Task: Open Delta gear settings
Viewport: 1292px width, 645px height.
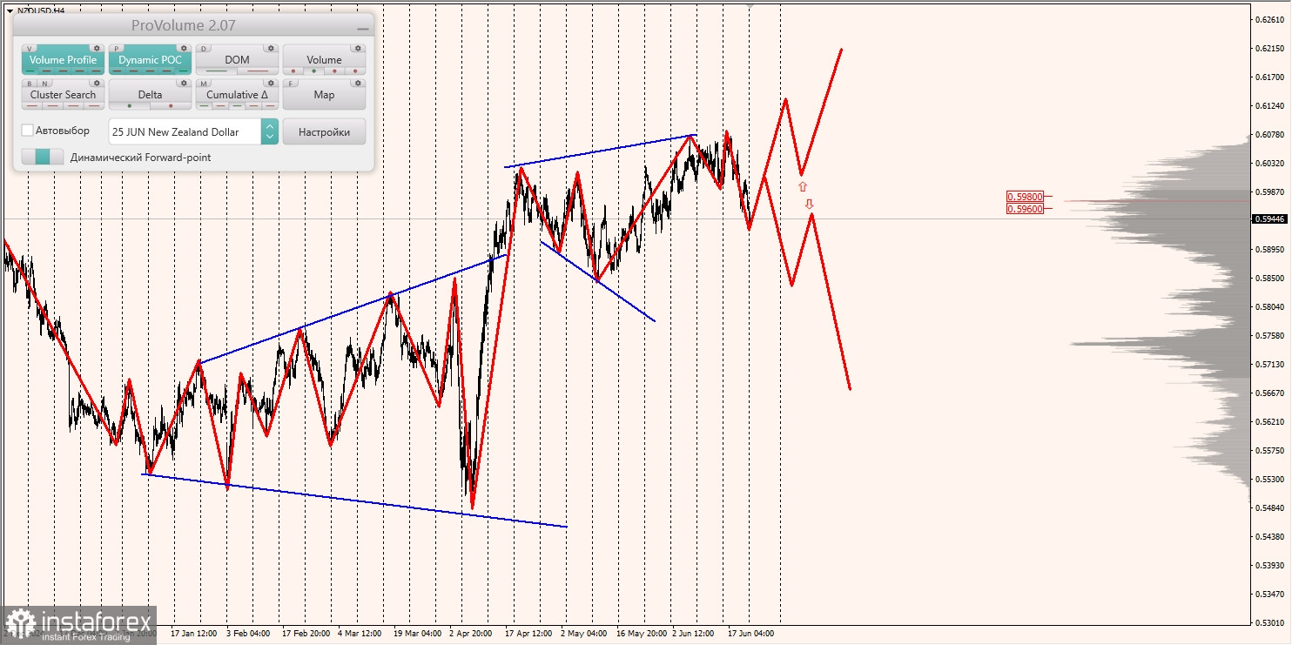Action: coord(184,84)
